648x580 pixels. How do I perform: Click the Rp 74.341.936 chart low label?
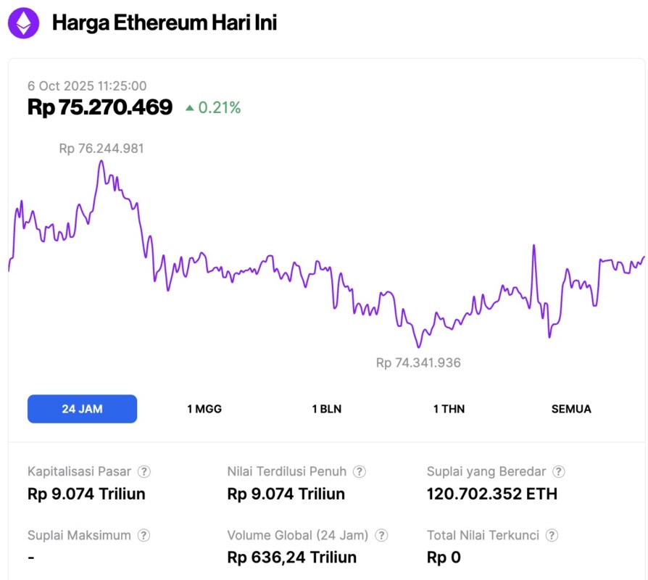pos(418,362)
